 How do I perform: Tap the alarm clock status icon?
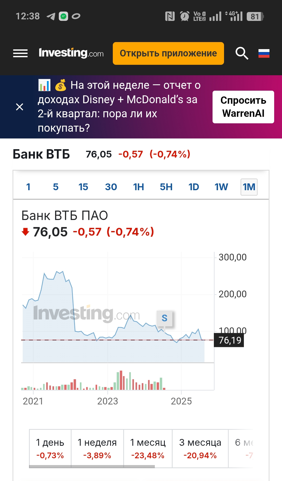(x=185, y=16)
